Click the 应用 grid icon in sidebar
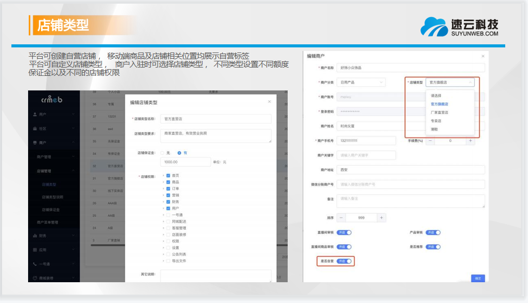This screenshot has height=303, width=528. tap(34, 249)
